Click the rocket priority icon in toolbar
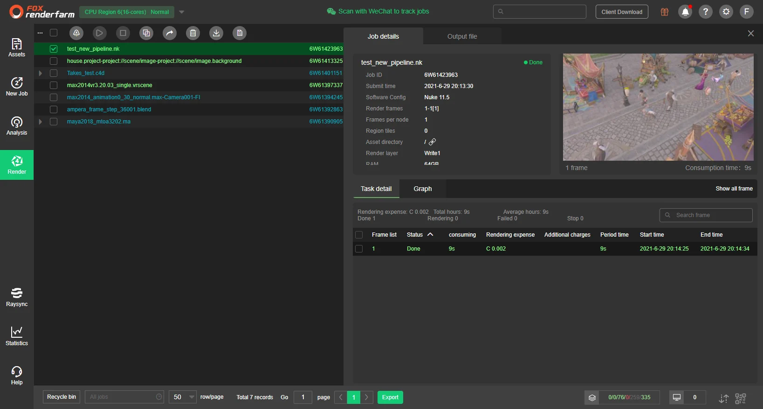This screenshot has width=763, height=409. point(76,33)
